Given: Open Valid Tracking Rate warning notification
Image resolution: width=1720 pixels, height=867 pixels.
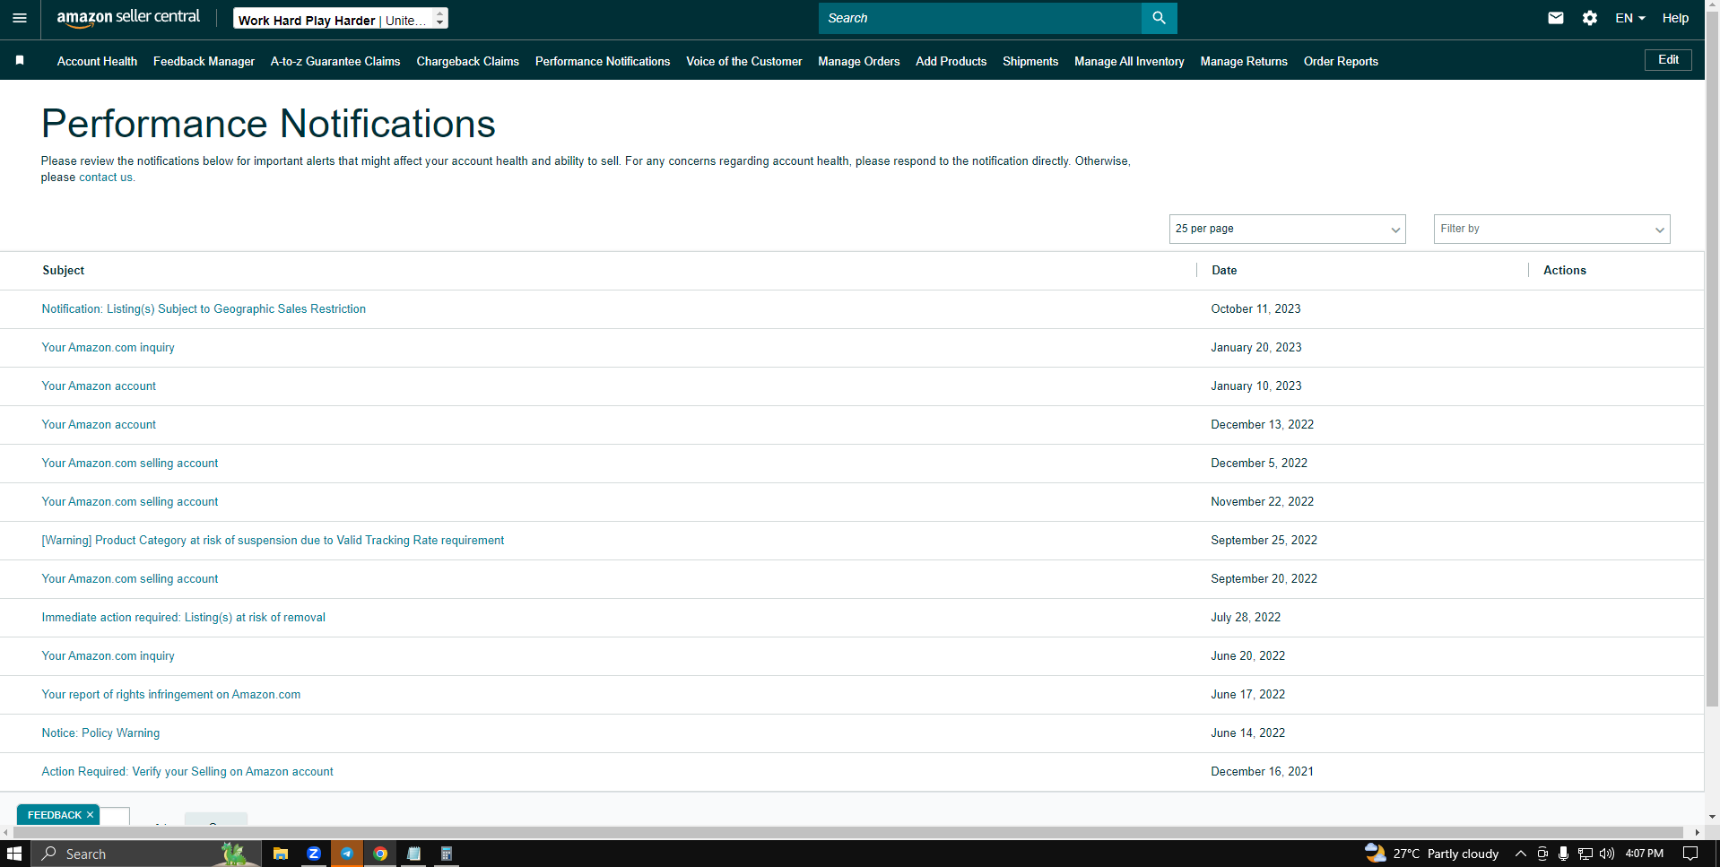Looking at the screenshot, I should coord(273,541).
